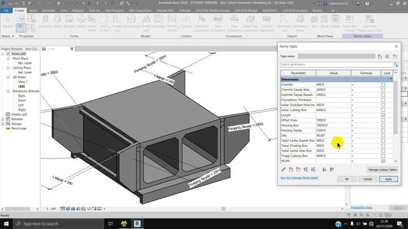
Task: Switch to the Modify ribbon tab
Action: click(x=317, y=11)
